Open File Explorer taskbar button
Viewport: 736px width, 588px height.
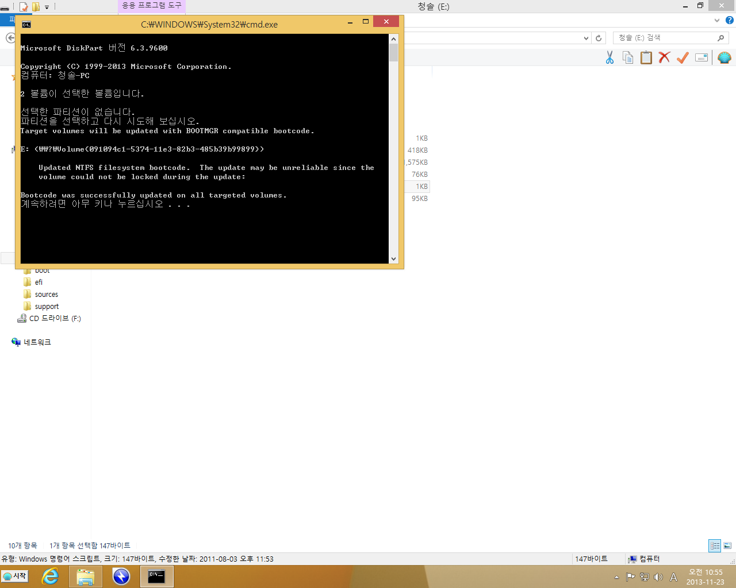[x=86, y=577]
